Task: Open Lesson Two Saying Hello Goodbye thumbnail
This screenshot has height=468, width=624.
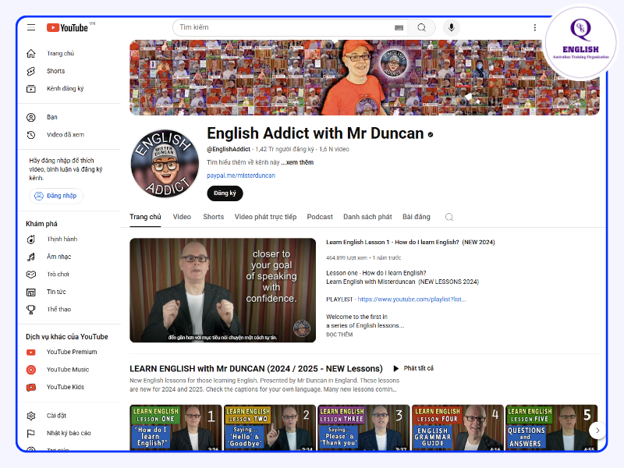Action: point(270,427)
